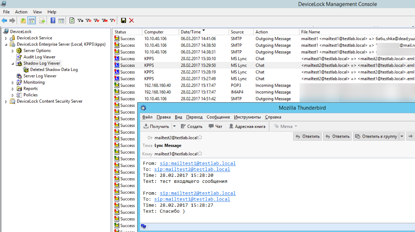
Task: Open the Action menu
Action: [x=21, y=12]
